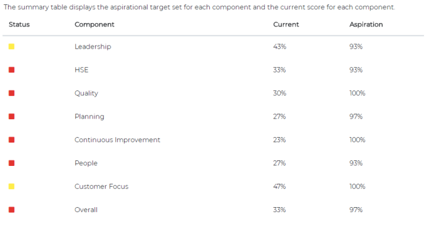Open the Continuous Improvement component
The height and width of the screenshot is (228, 427).
tap(117, 140)
